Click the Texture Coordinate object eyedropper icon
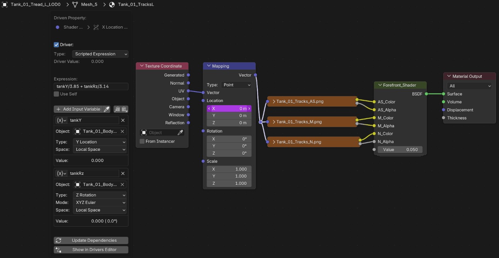The height and width of the screenshot is (258, 499). coord(180,133)
